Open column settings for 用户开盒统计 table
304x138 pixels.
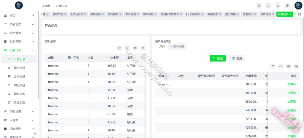pyautogui.click(x=297, y=66)
